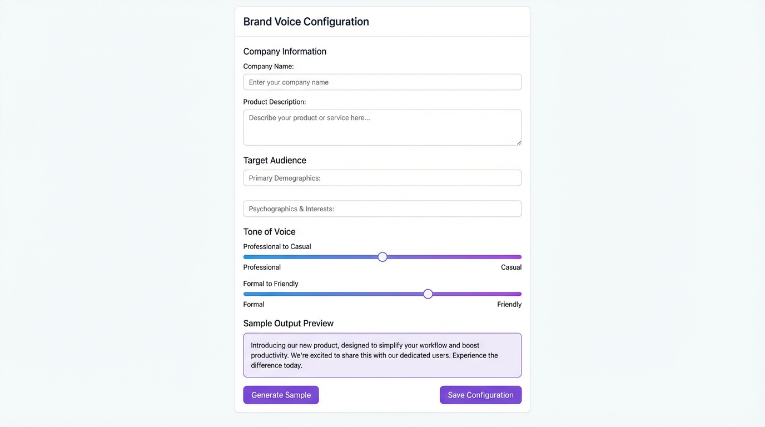
Task: Click the Formal to Friendly slider handle
Action: click(428, 294)
